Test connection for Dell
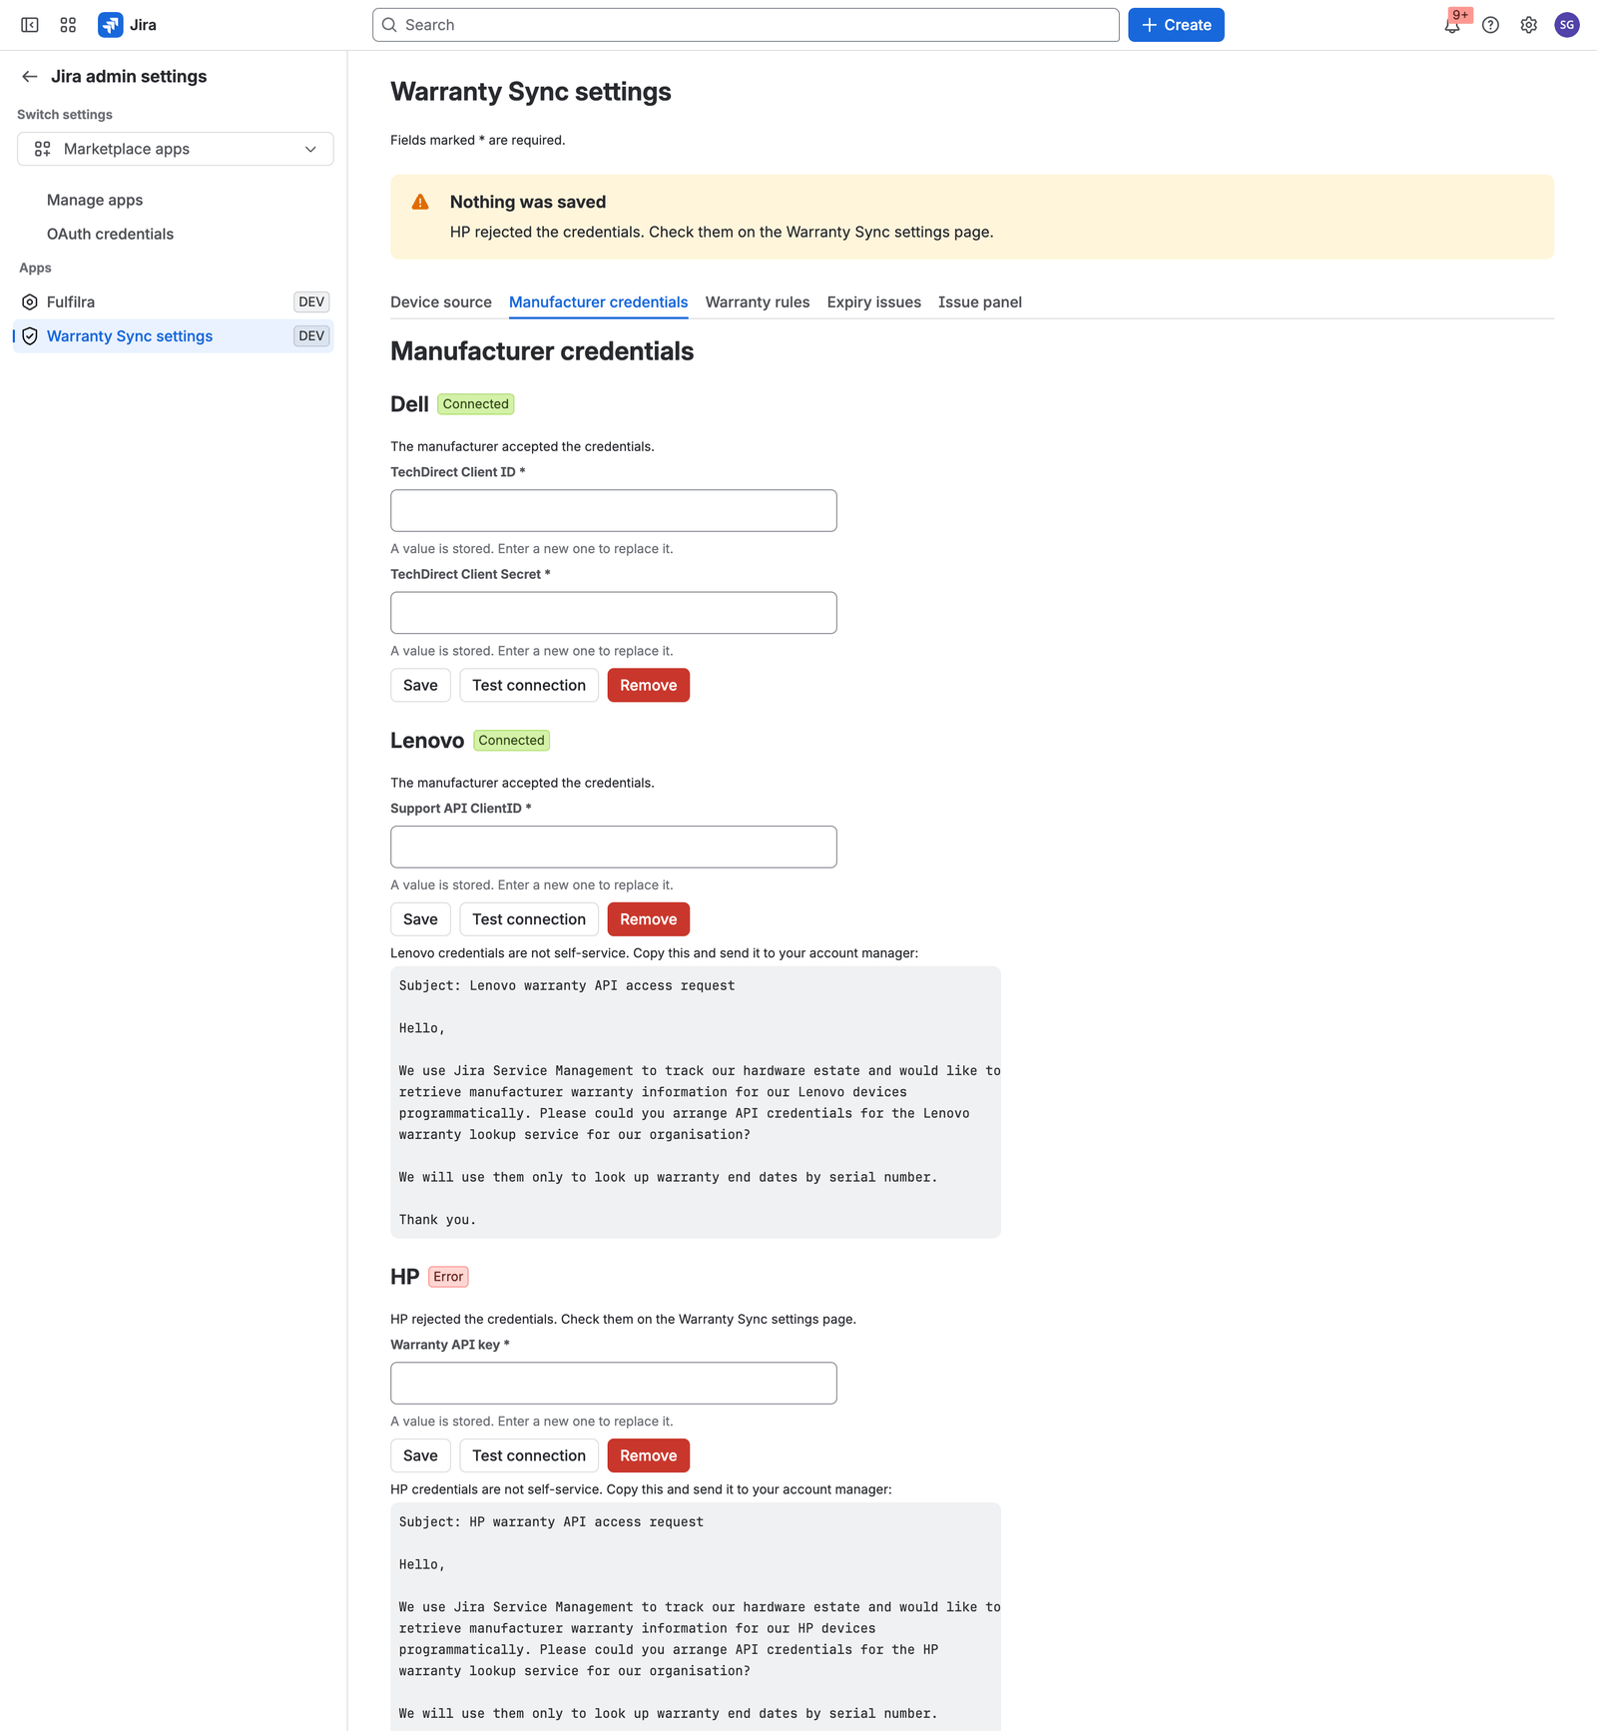Image resolution: width=1597 pixels, height=1731 pixels. pyautogui.click(x=529, y=685)
